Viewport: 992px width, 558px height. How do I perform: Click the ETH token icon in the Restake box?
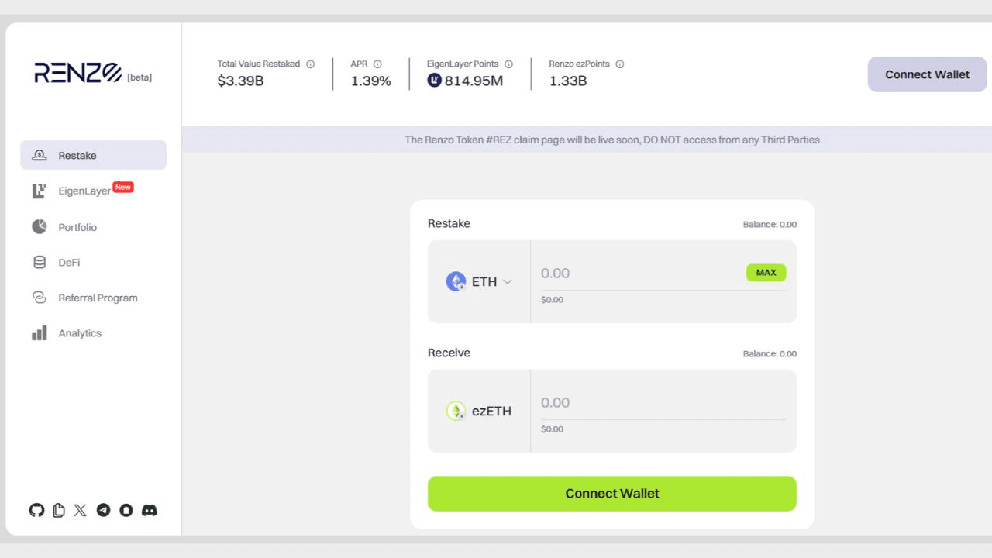[456, 281]
